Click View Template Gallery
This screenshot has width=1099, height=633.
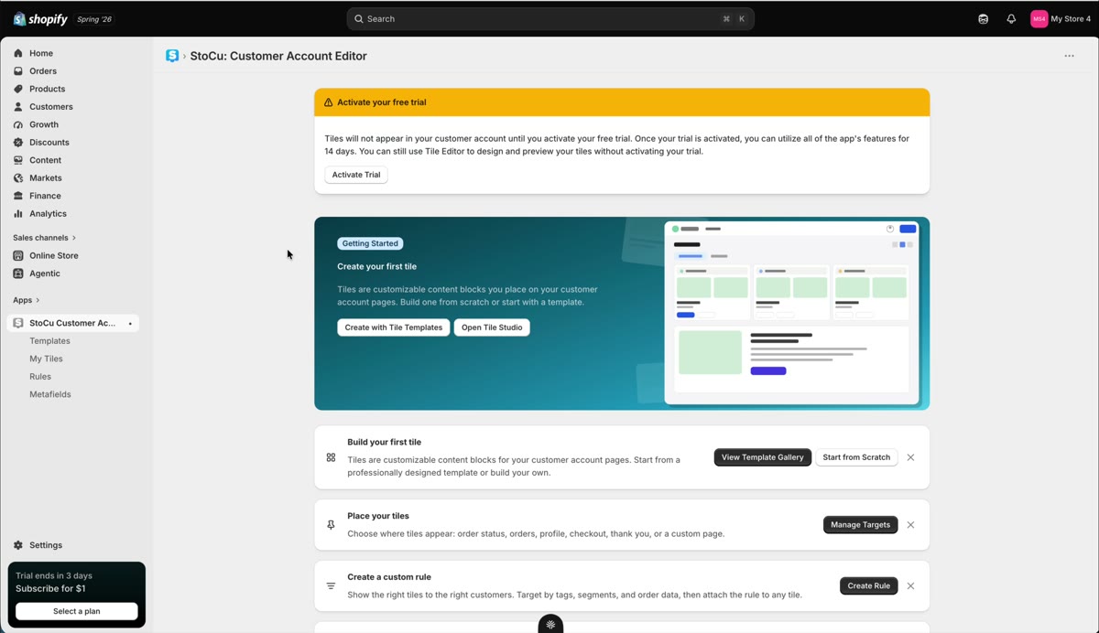[763, 457]
